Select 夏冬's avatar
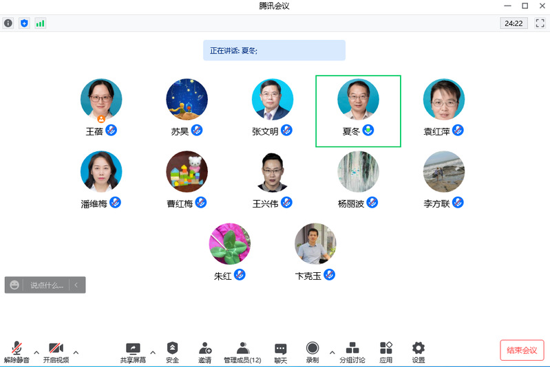The height and width of the screenshot is (367, 550). pyautogui.click(x=358, y=100)
